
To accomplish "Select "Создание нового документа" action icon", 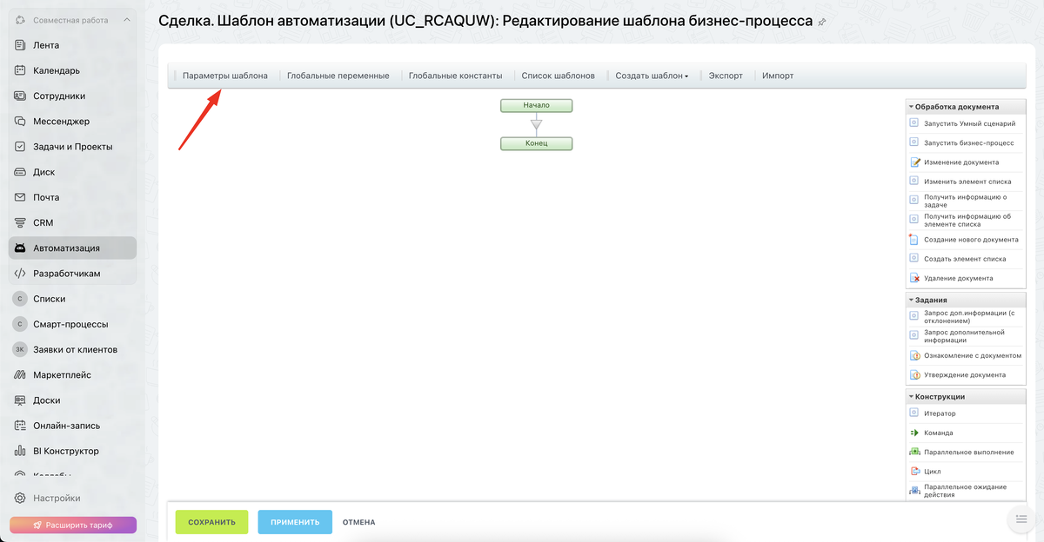I will pyautogui.click(x=914, y=239).
